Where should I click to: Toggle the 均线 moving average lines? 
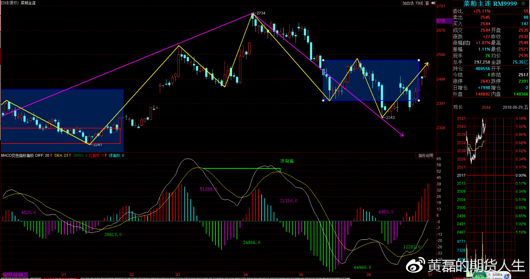(419, 3)
